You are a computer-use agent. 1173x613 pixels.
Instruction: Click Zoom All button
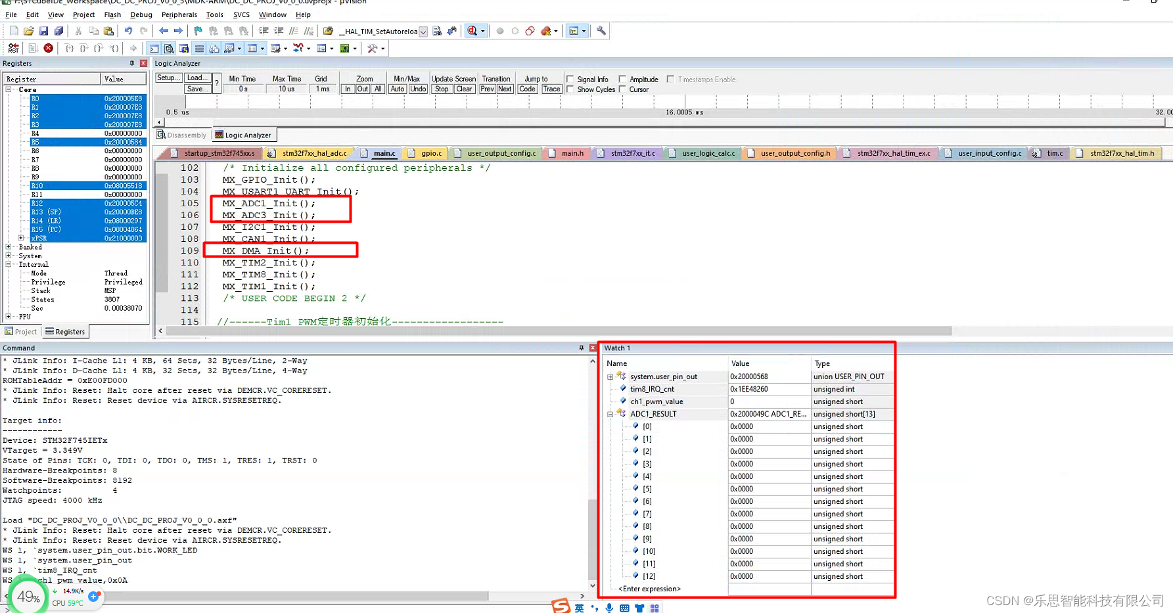(378, 89)
